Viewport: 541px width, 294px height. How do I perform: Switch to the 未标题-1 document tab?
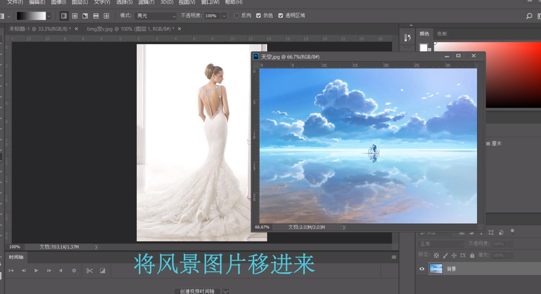click(40, 29)
